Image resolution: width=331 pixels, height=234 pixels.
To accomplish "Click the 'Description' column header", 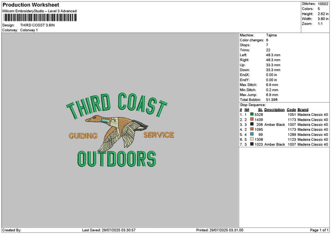I will (274, 110).
